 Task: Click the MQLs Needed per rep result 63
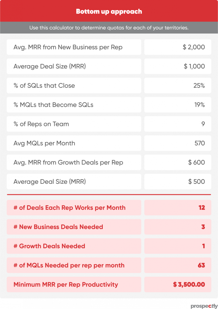point(177,266)
